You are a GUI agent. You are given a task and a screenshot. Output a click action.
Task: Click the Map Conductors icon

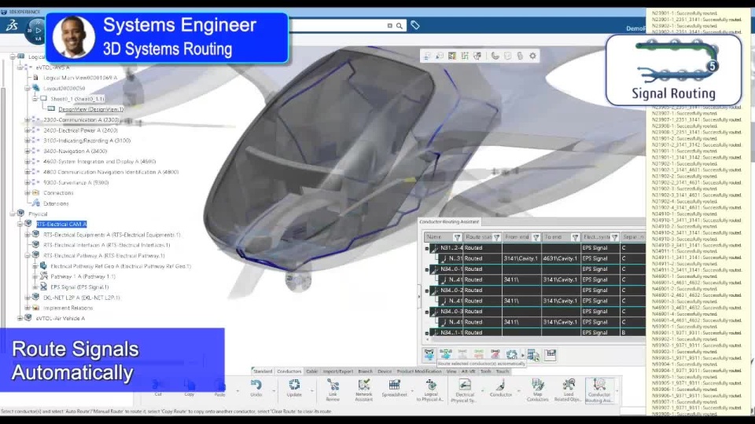pyautogui.click(x=538, y=385)
